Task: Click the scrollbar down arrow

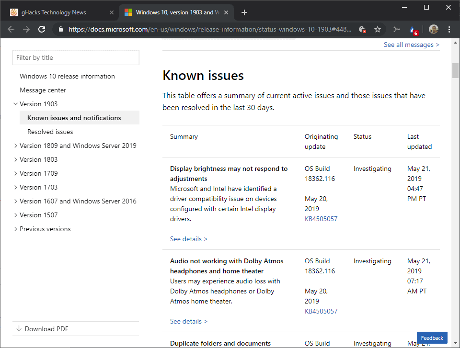Action: [x=455, y=343]
